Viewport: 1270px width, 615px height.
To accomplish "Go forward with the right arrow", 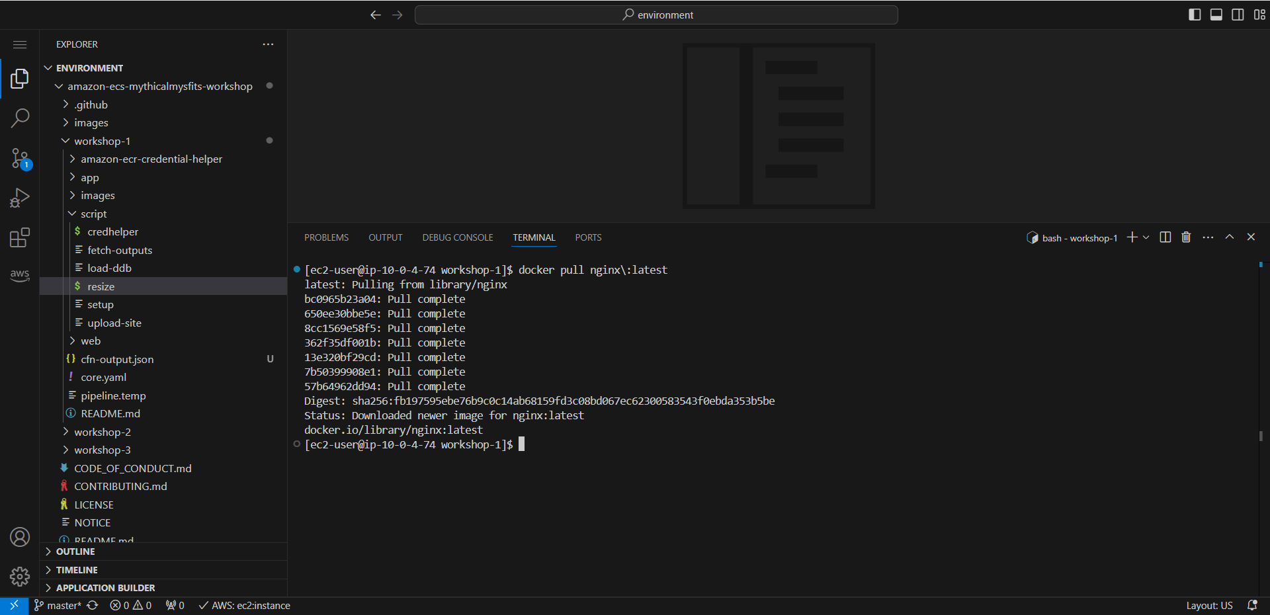I will click(398, 15).
